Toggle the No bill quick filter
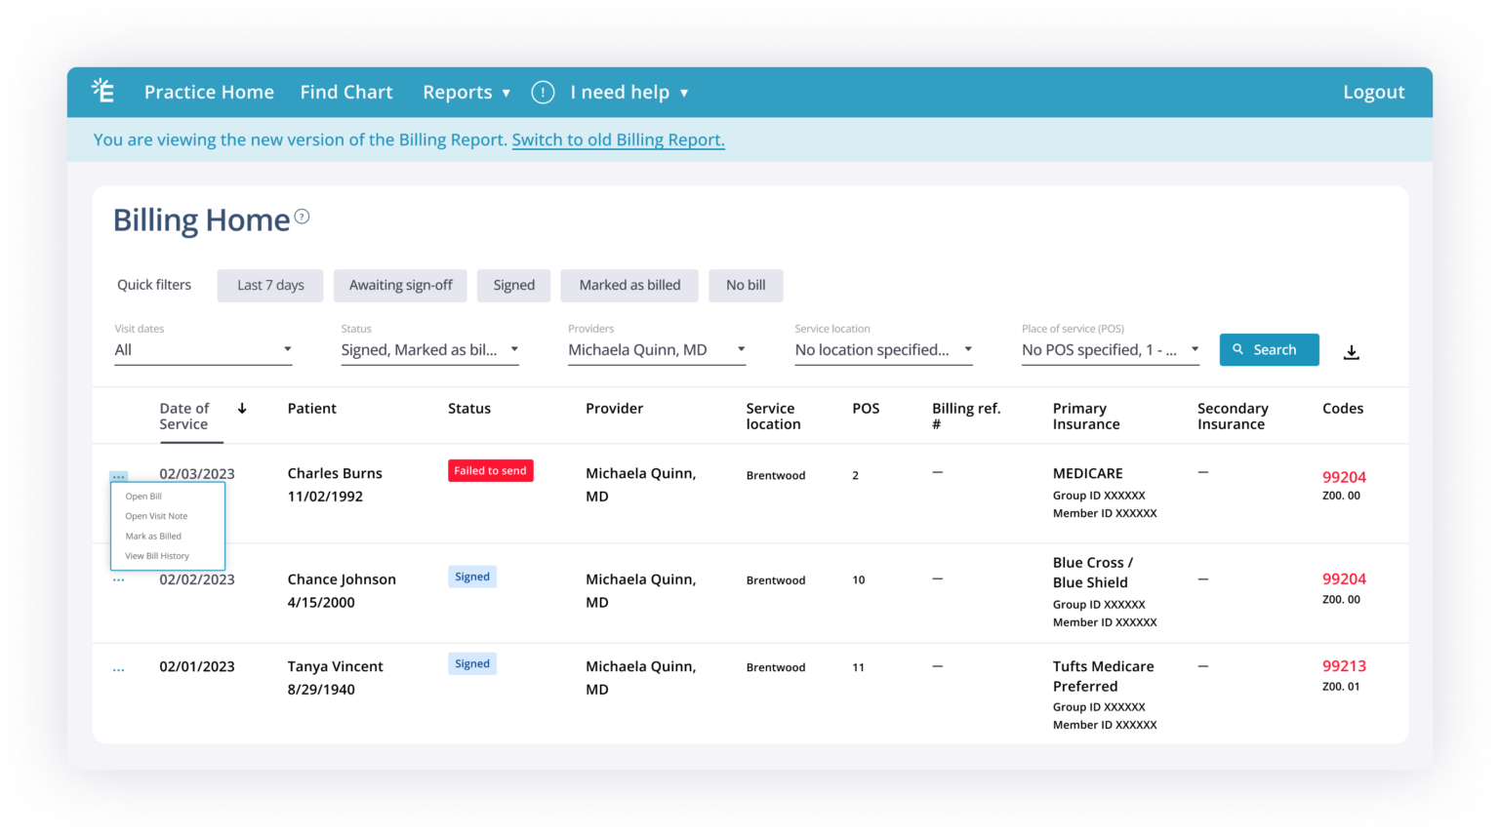Screen dimensions: 1499x836 (x=746, y=285)
